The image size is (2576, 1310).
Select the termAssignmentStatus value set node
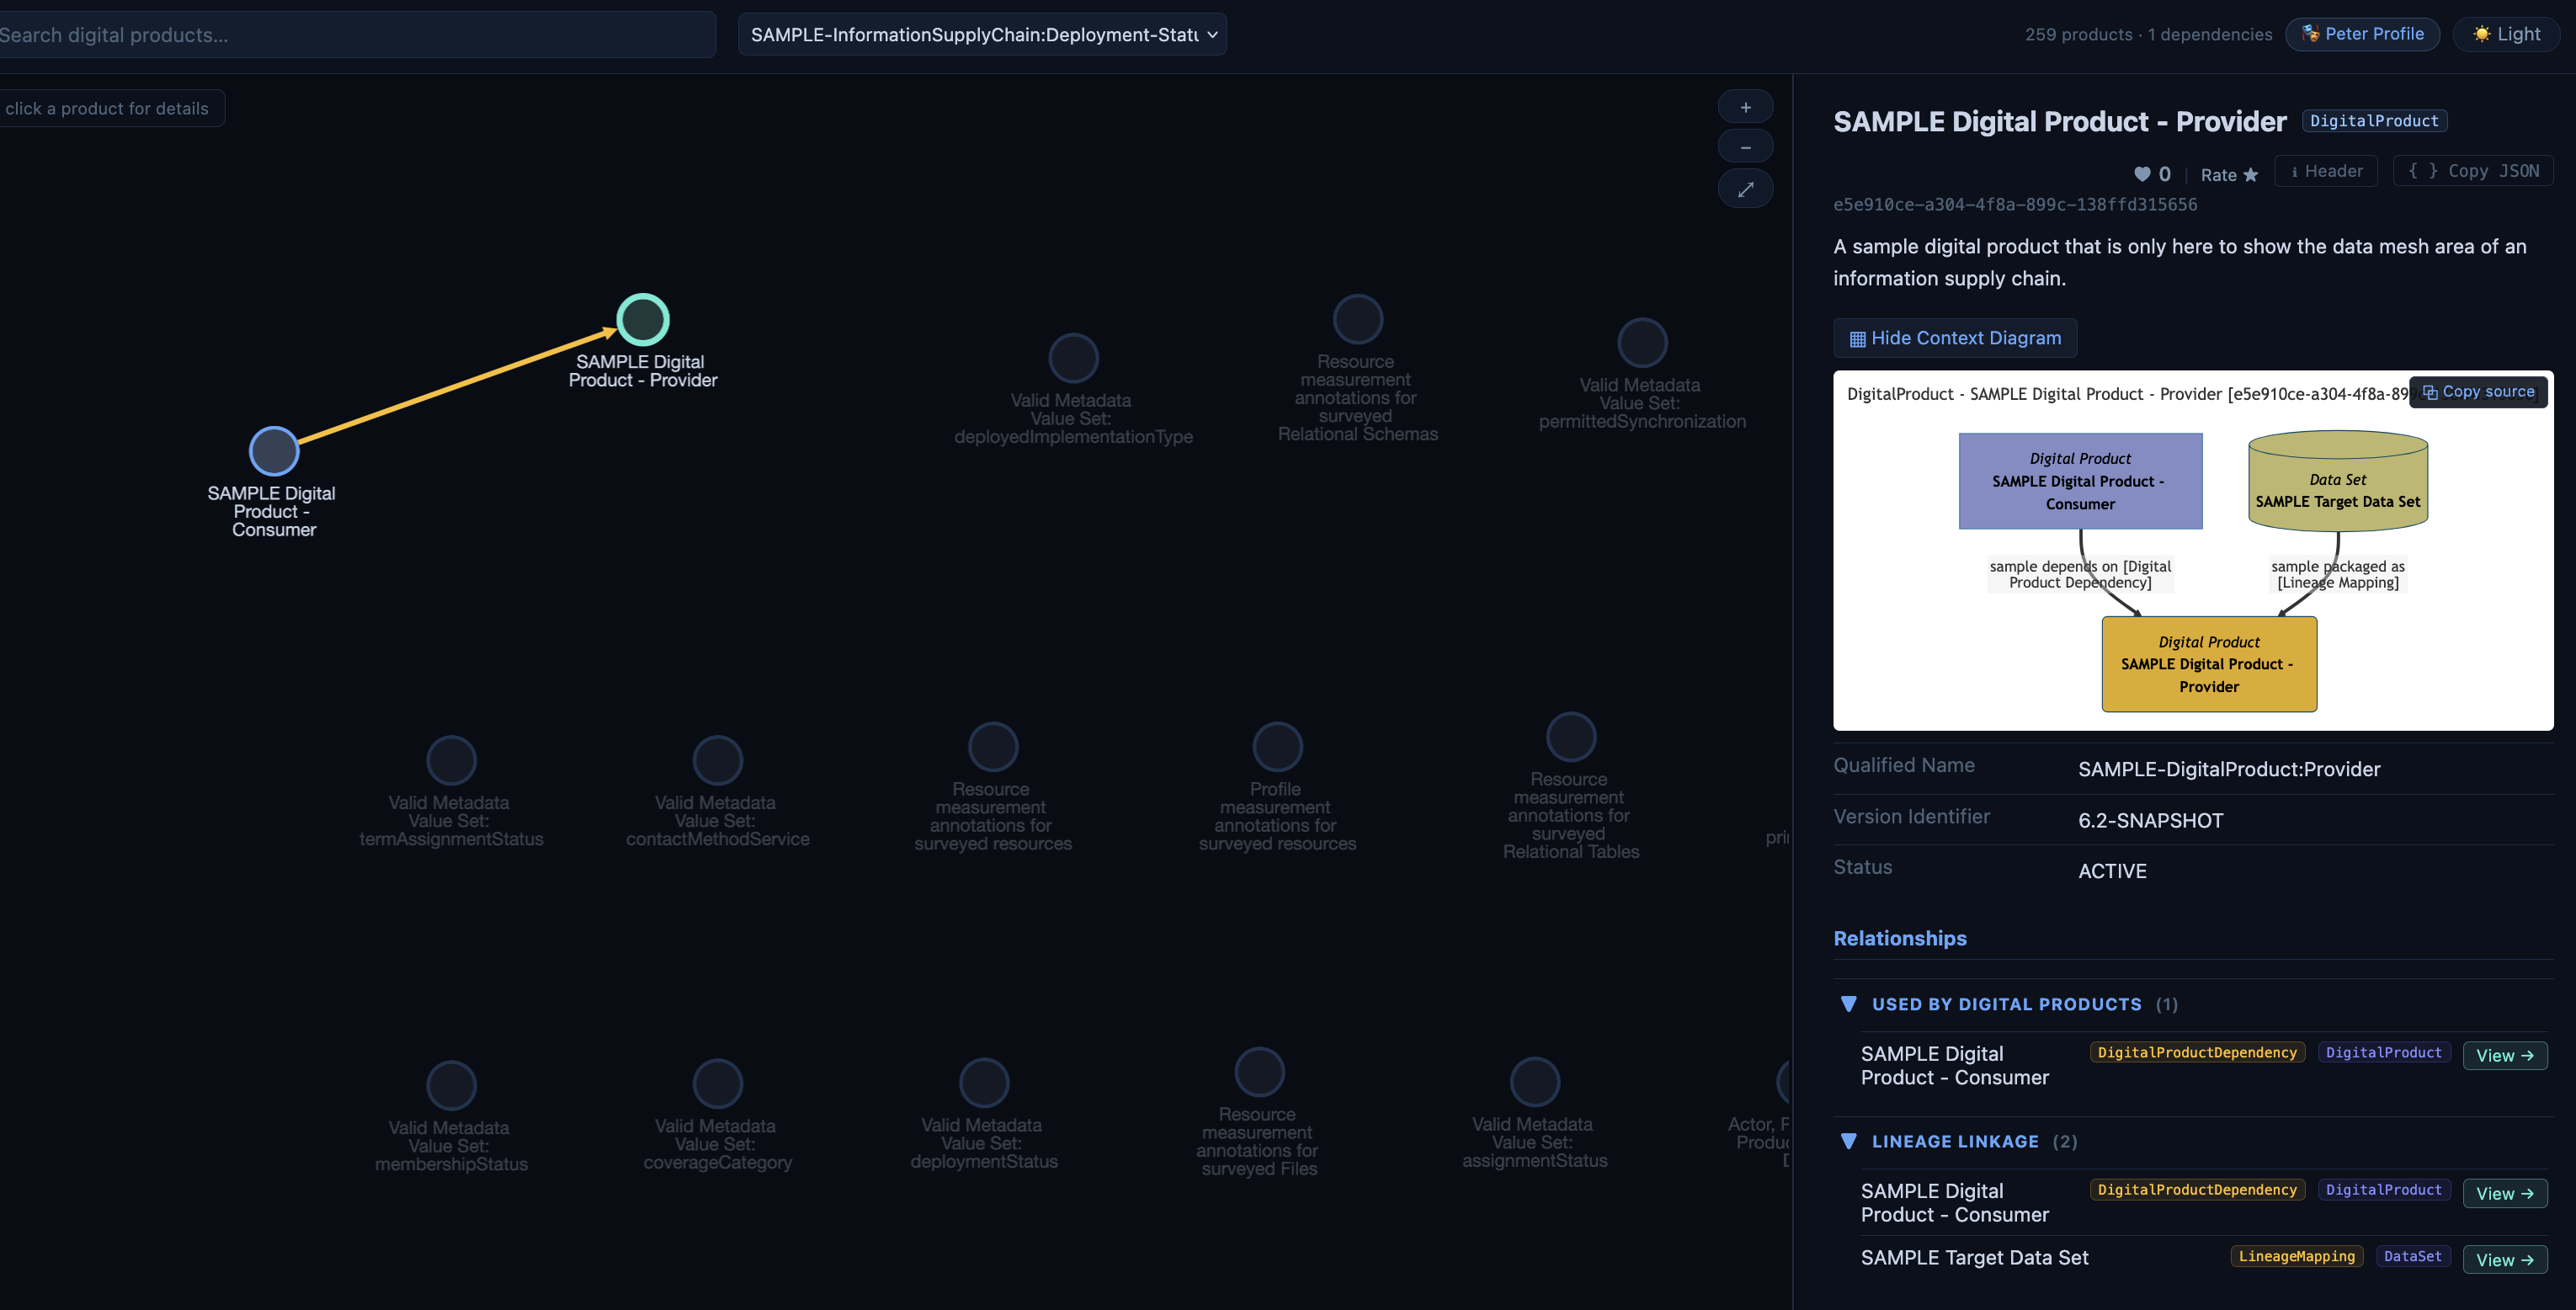(451, 761)
